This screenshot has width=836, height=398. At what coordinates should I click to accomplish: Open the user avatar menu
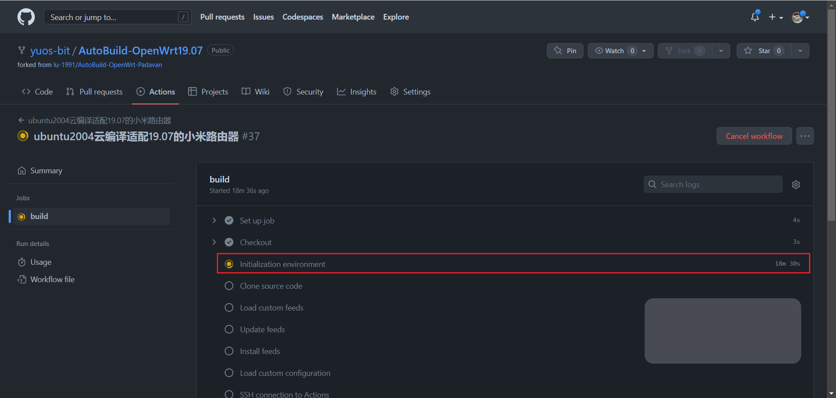tap(800, 17)
